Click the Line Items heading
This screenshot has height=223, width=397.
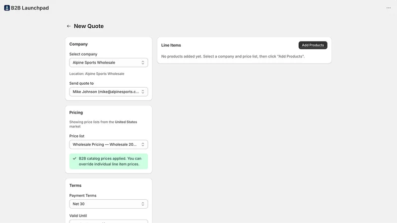pyautogui.click(x=171, y=45)
